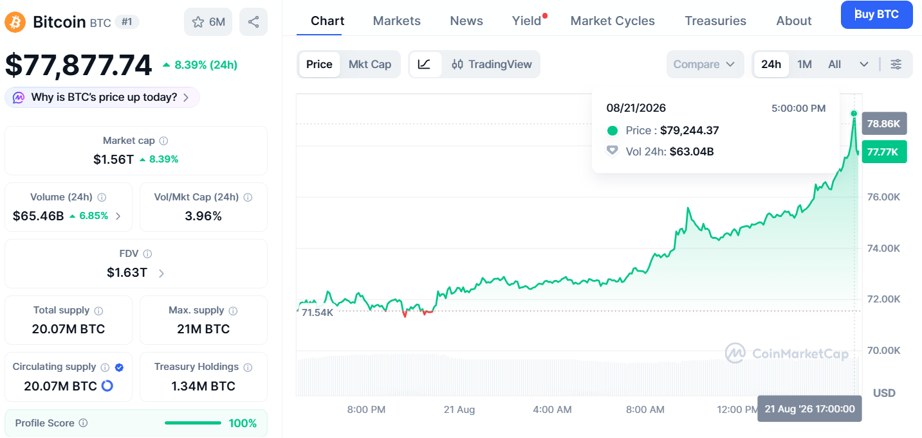Click the circulating supply donut progress icon
This screenshot has height=438, width=922.
click(x=107, y=386)
